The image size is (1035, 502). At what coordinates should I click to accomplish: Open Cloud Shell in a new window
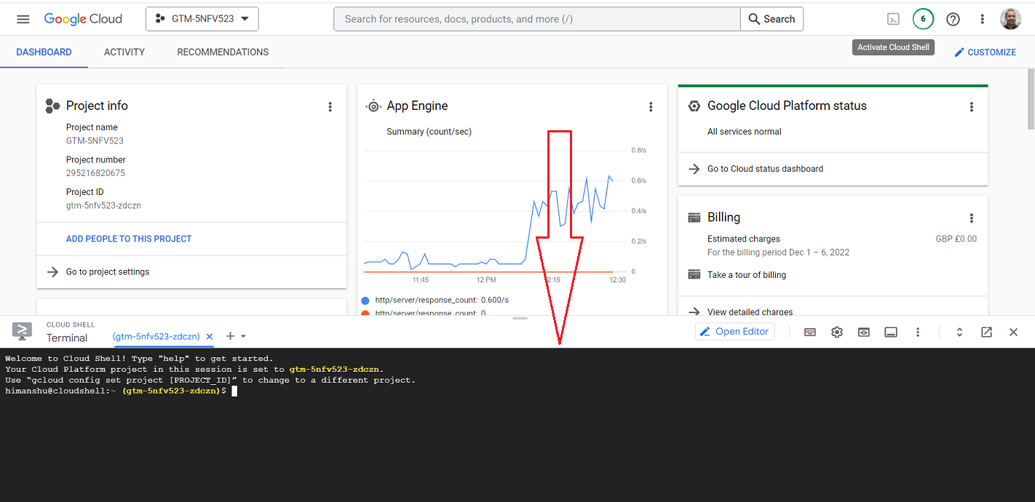point(986,332)
